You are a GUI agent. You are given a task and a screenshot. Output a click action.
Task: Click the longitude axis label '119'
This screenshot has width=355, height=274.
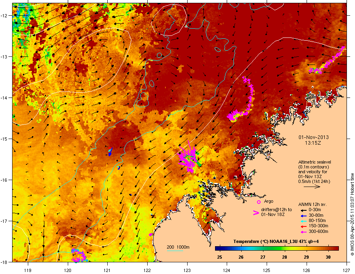(28, 270)
